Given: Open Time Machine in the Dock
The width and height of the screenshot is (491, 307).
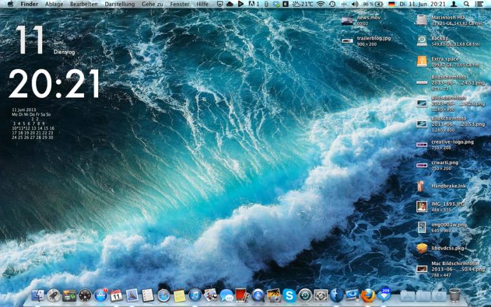Looking at the screenshot, I should [305, 295].
